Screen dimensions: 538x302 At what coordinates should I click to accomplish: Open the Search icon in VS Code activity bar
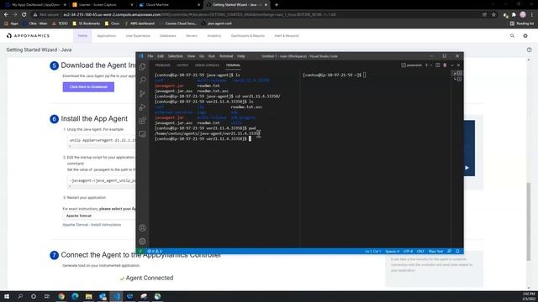[x=142, y=81]
